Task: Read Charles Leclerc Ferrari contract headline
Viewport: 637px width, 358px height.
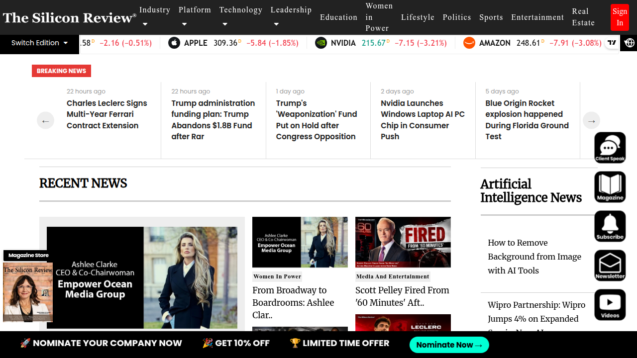Action: (x=107, y=114)
